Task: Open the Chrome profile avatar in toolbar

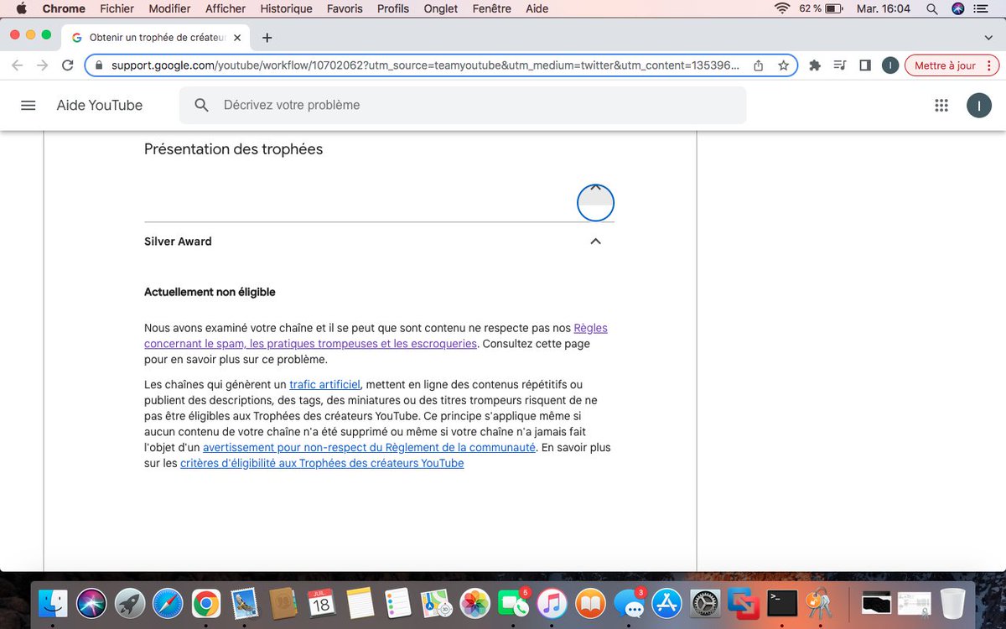Action: (889, 65)
